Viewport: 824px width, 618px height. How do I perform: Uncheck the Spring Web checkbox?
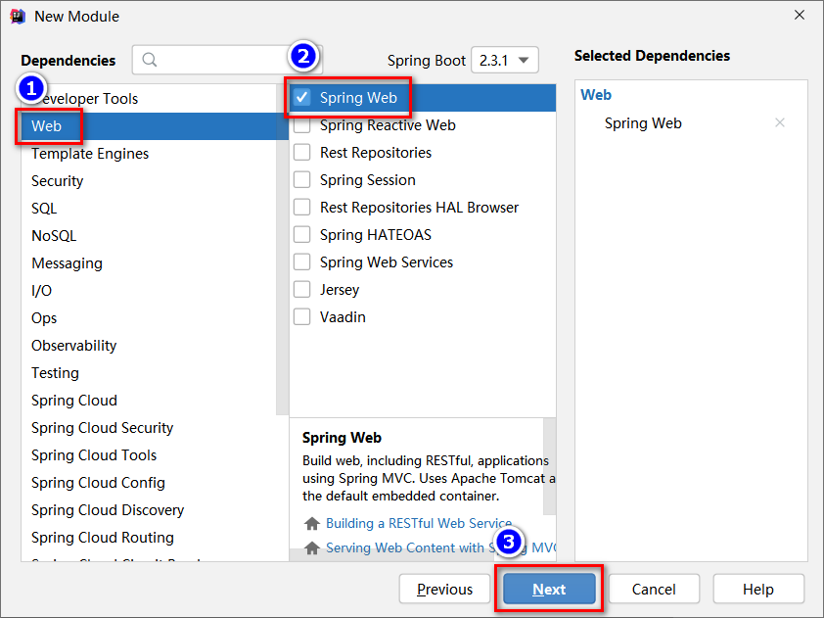pos(301,97)
